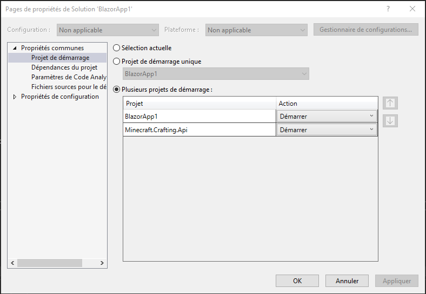
Task: Select Dépendances du projet tree item
Action: point(64,67)
